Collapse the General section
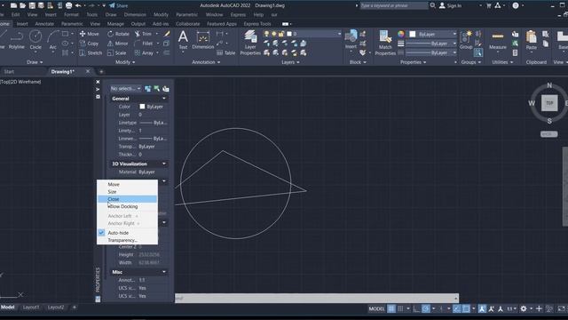 (x=164, y=99)
